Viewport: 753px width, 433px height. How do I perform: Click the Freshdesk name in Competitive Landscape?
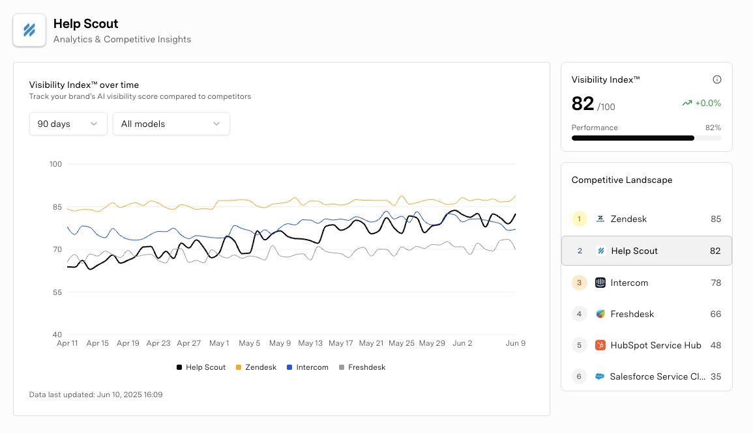(x=632, y=314)
